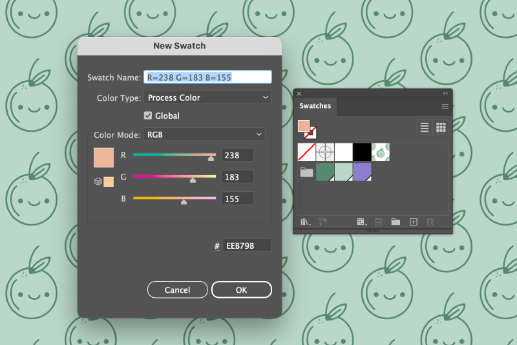
Task: Click the stroke box in Swatches panel
Action: pos(313,134)
